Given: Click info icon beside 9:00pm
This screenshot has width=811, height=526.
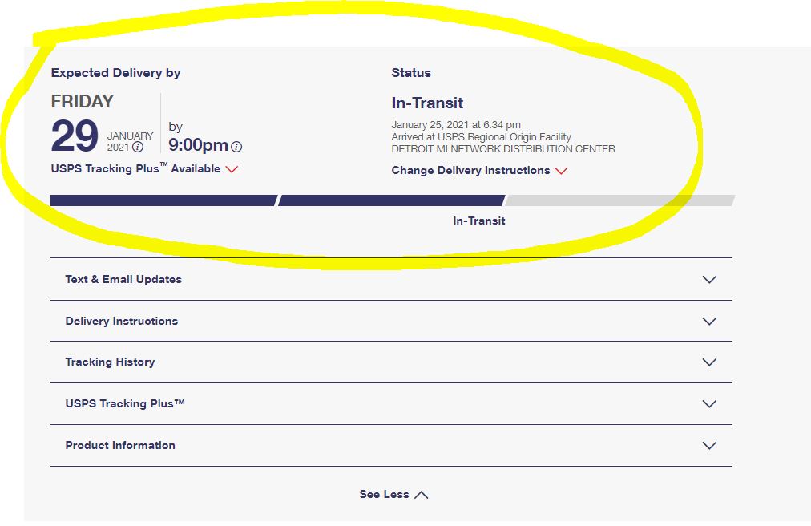Looking at the screenshot, I should [x=236, y=147].
